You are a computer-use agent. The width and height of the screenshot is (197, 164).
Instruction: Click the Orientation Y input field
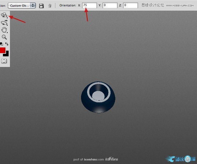(110, 5)
